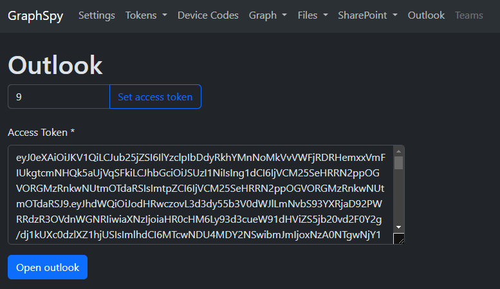Expand the Tokens dropdown menu
The image size is (500, 289).
(146, 15)
